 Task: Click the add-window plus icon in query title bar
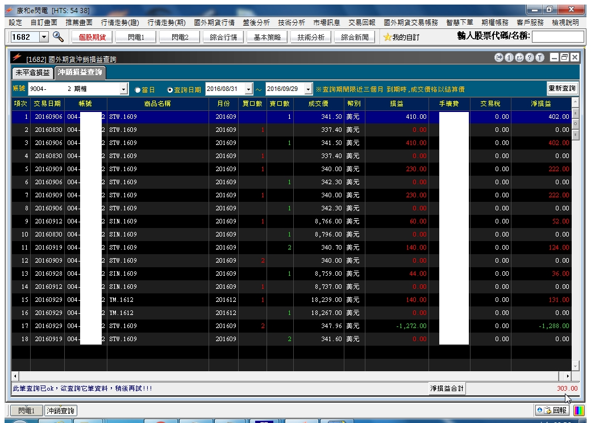coord(519,57)
